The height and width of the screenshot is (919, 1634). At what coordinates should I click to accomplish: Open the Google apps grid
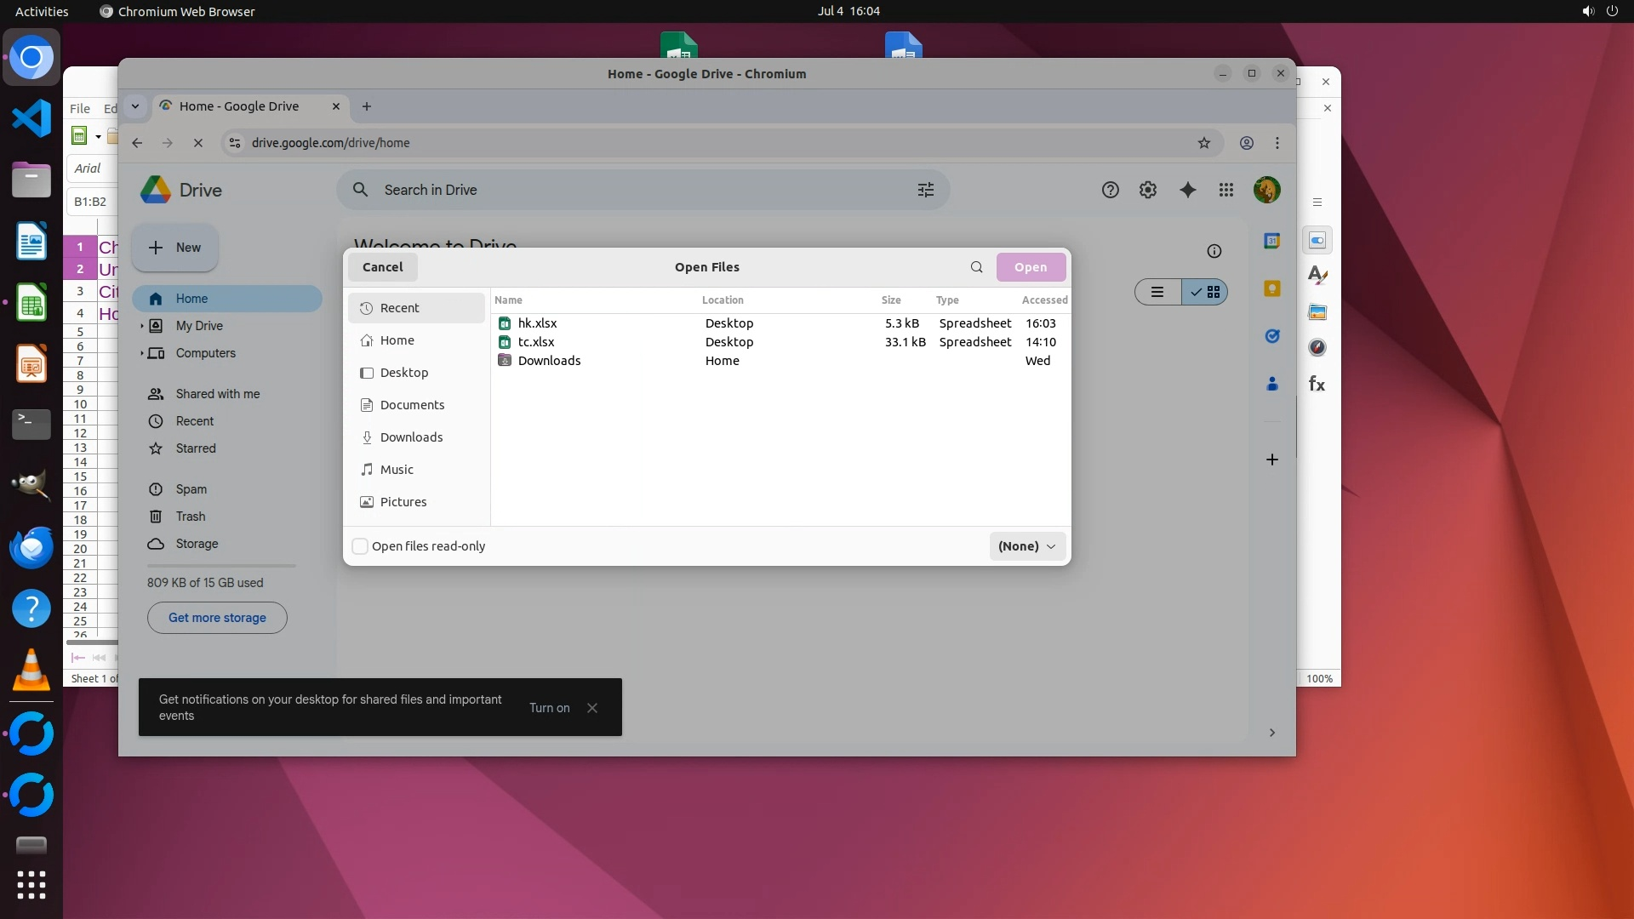tap(1225, 190)
